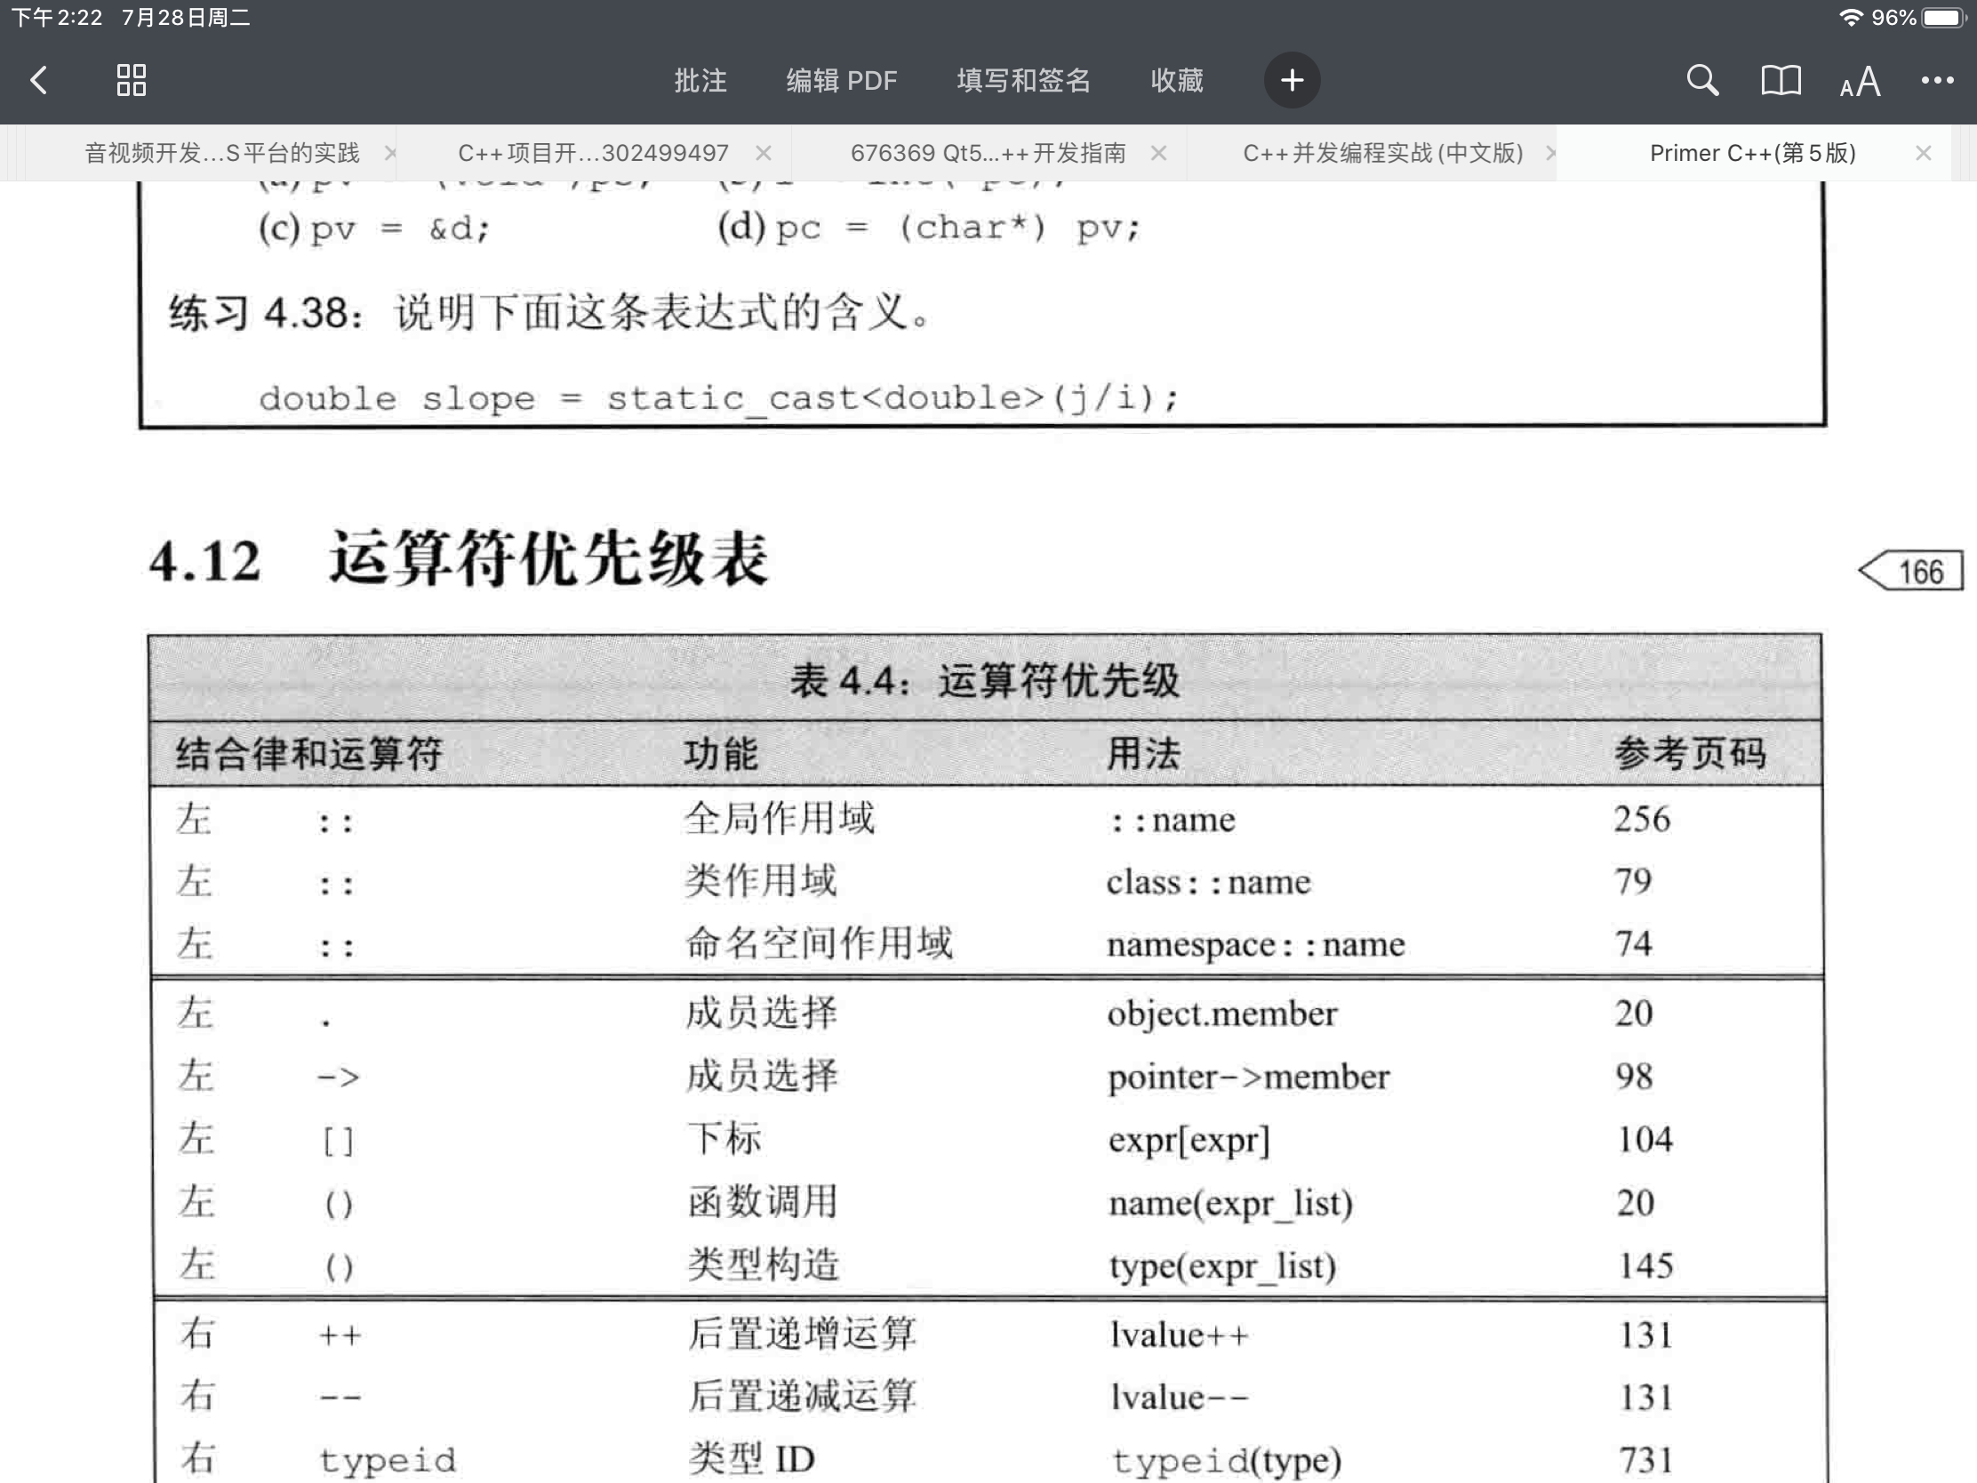
Task: Close the Qt5 开发指南 tab
Action: (1158, 153)
